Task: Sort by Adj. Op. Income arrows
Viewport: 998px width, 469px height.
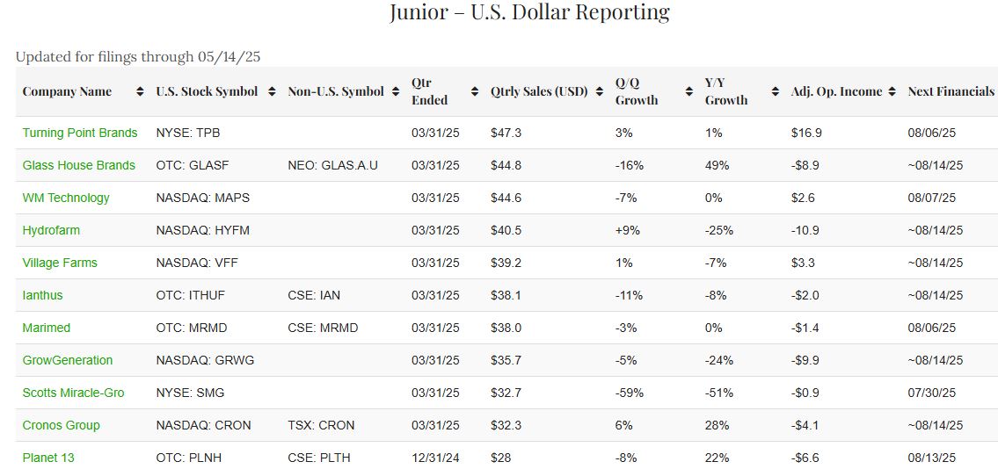Action: (x=892, y=91)
